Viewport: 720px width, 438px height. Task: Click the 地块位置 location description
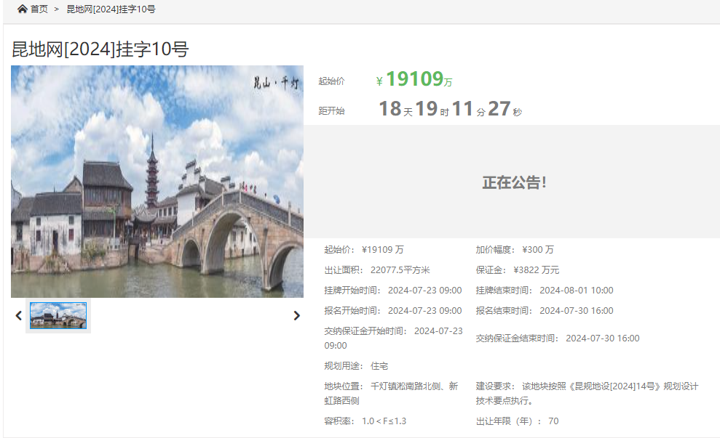point(391,393)
